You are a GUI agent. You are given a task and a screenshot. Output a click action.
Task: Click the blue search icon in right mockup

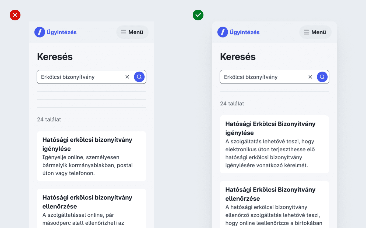(x=322, y=77)
